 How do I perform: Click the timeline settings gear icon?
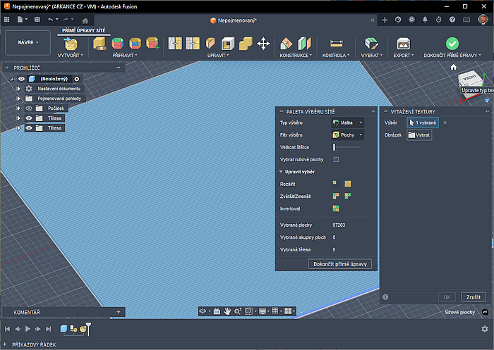(x=484, y=329)
